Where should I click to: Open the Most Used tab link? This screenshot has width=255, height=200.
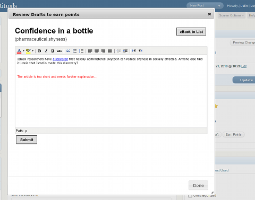222,170
